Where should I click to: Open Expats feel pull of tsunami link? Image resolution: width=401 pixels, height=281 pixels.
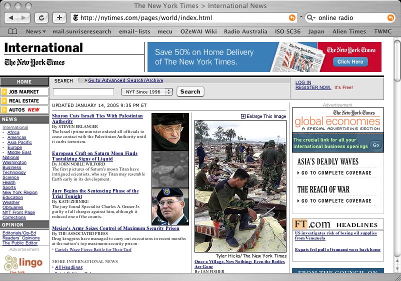tap(337, 249)
